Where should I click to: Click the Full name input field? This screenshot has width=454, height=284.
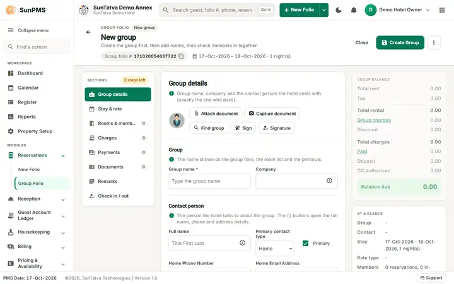(209, 243)
